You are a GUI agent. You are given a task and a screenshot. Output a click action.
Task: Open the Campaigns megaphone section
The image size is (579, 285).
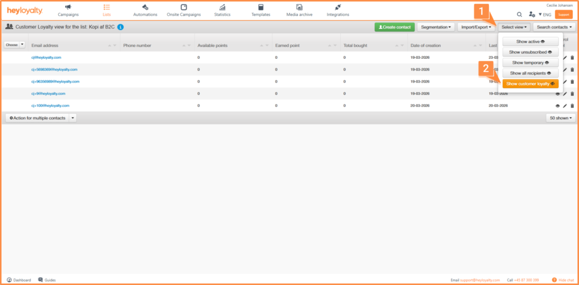point(68,10)
